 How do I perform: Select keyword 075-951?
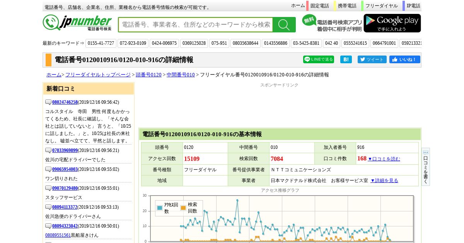[x=219, y=43]
